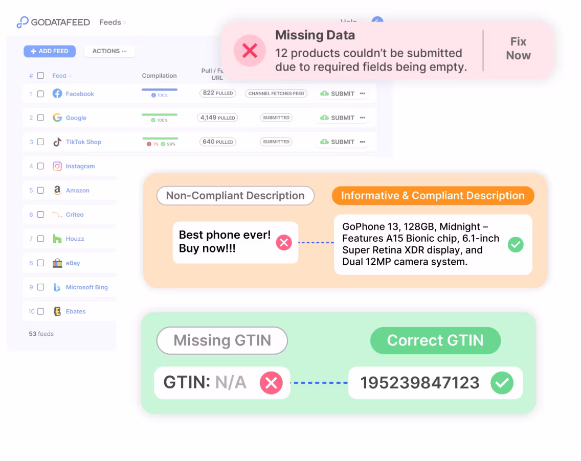The width and height of the screenshot is (581, 461).
Task: Check the Criteo feed checkbox
Action: [x=41, y=214]
